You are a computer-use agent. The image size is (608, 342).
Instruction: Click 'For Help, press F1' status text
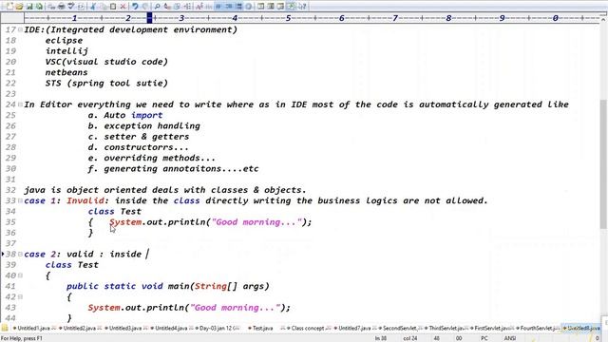coord(21,338)
